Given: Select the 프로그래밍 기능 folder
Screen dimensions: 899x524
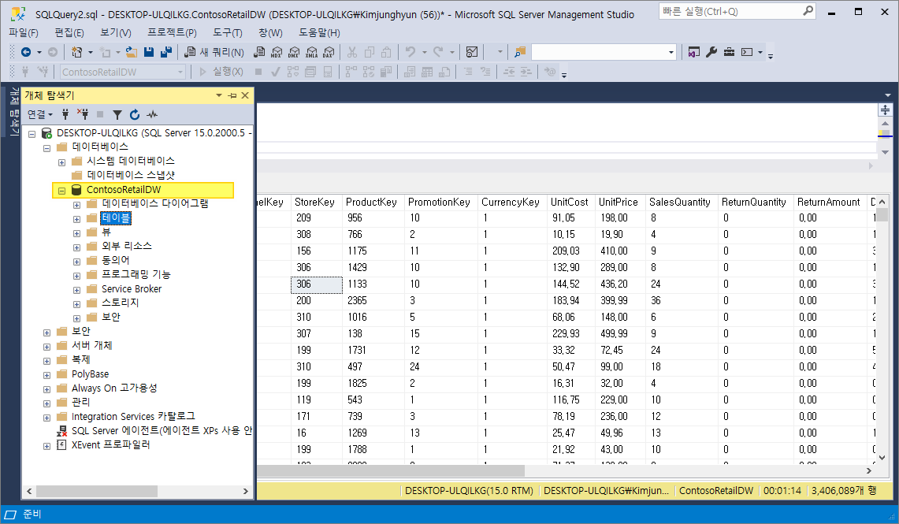Looking at the screenshot, I should [x=136, y=275].
